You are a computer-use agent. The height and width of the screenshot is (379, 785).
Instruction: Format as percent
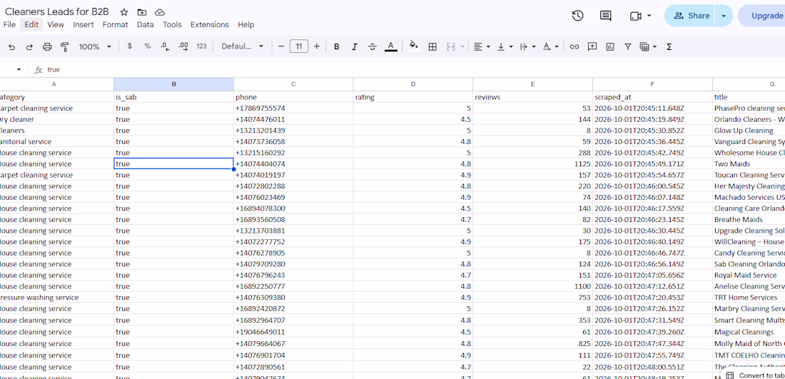click(x=147, y=46)
